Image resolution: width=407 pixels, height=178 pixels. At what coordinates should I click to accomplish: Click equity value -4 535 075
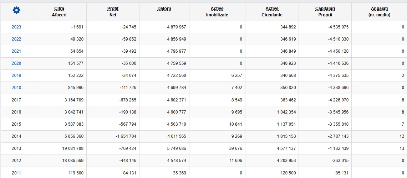coord(338,27)
